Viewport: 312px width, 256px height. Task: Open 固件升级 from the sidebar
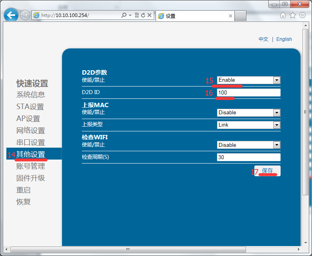(x=31, y=178)
